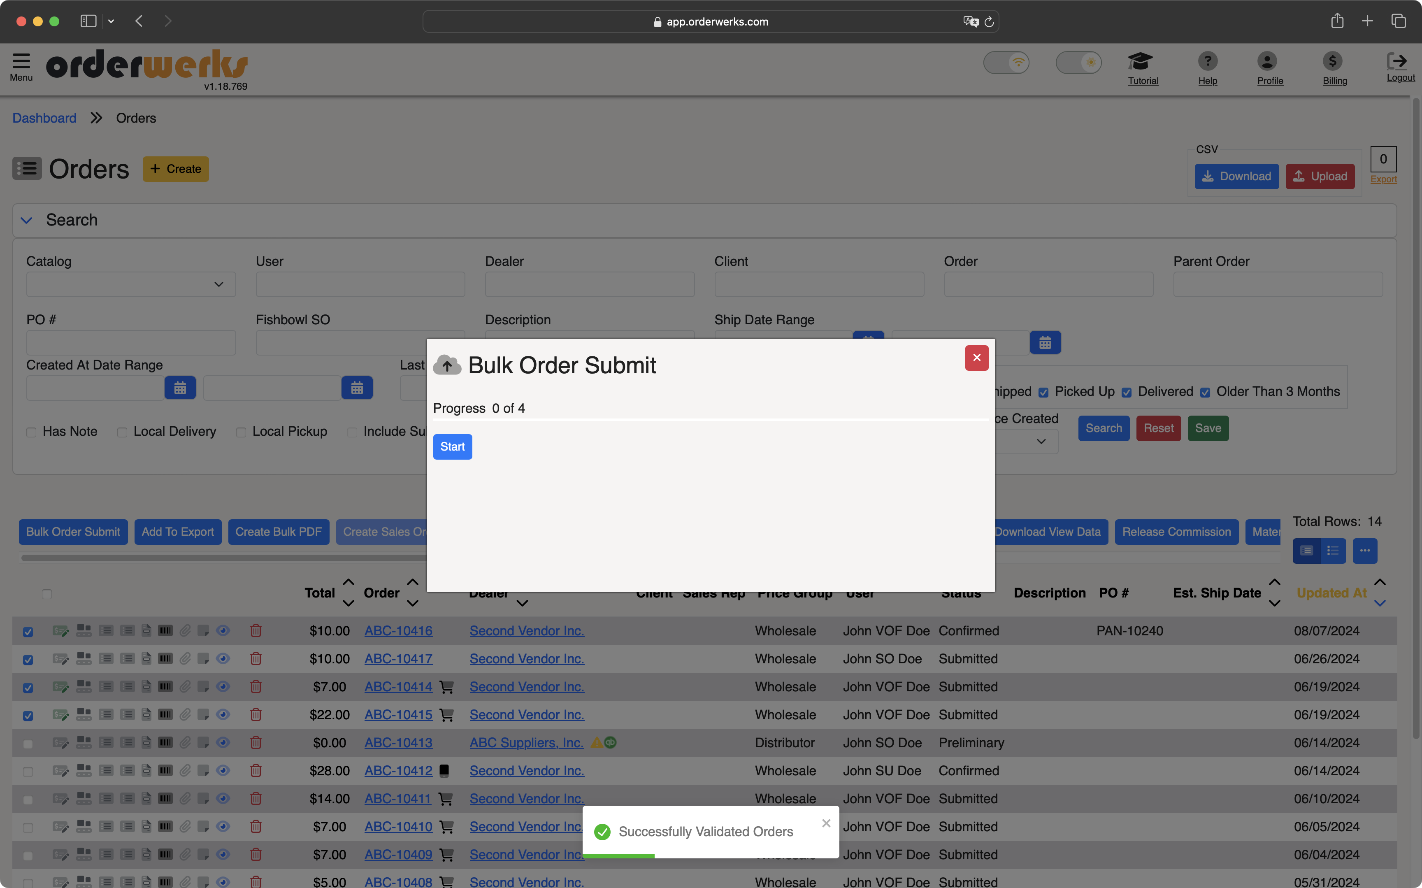Image resolution: width=1422 pixels, height=888 pixels.
Task: Open the Catalog dropdown
Action: (131, 284)
